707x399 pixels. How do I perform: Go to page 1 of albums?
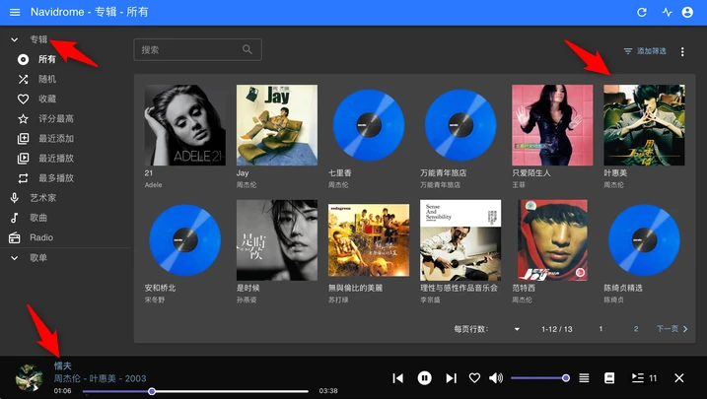[601, 329]
